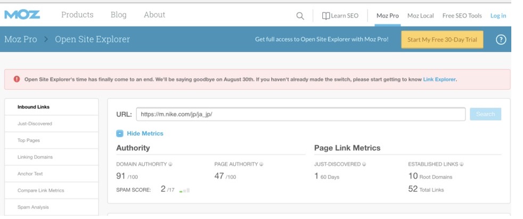Select Spam Analysis in the sidebar
Image resolution: width=523 pixels, height=219 pixels.
click(52, 207)
